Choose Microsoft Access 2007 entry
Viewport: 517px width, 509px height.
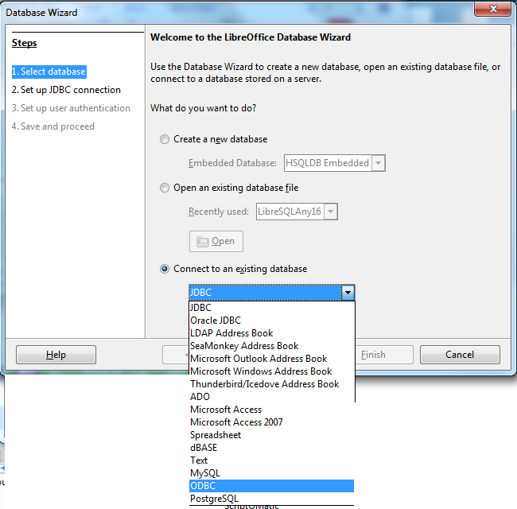pyautogui.click(x=272, y=422)
